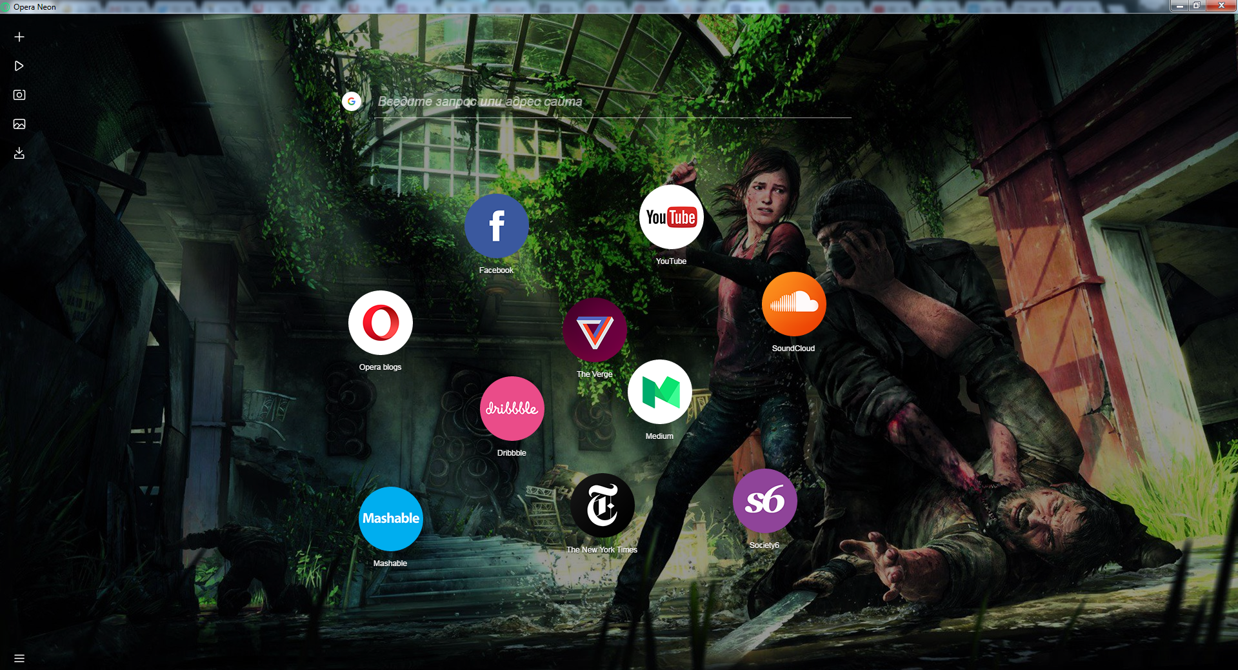Focus the search or address input field
The height and width of the screenshot is (670, 1238).
coord(613,102)
